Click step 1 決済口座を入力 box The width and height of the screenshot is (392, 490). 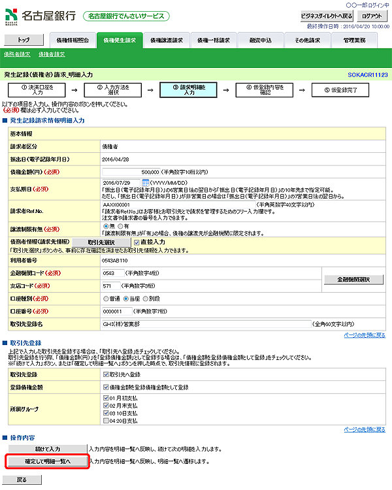[37, 90]
